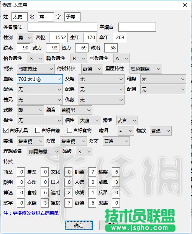Click the 堅牢 skill value field
The image size is (192, 234).
pyautogui.click(x=21, y=203)
